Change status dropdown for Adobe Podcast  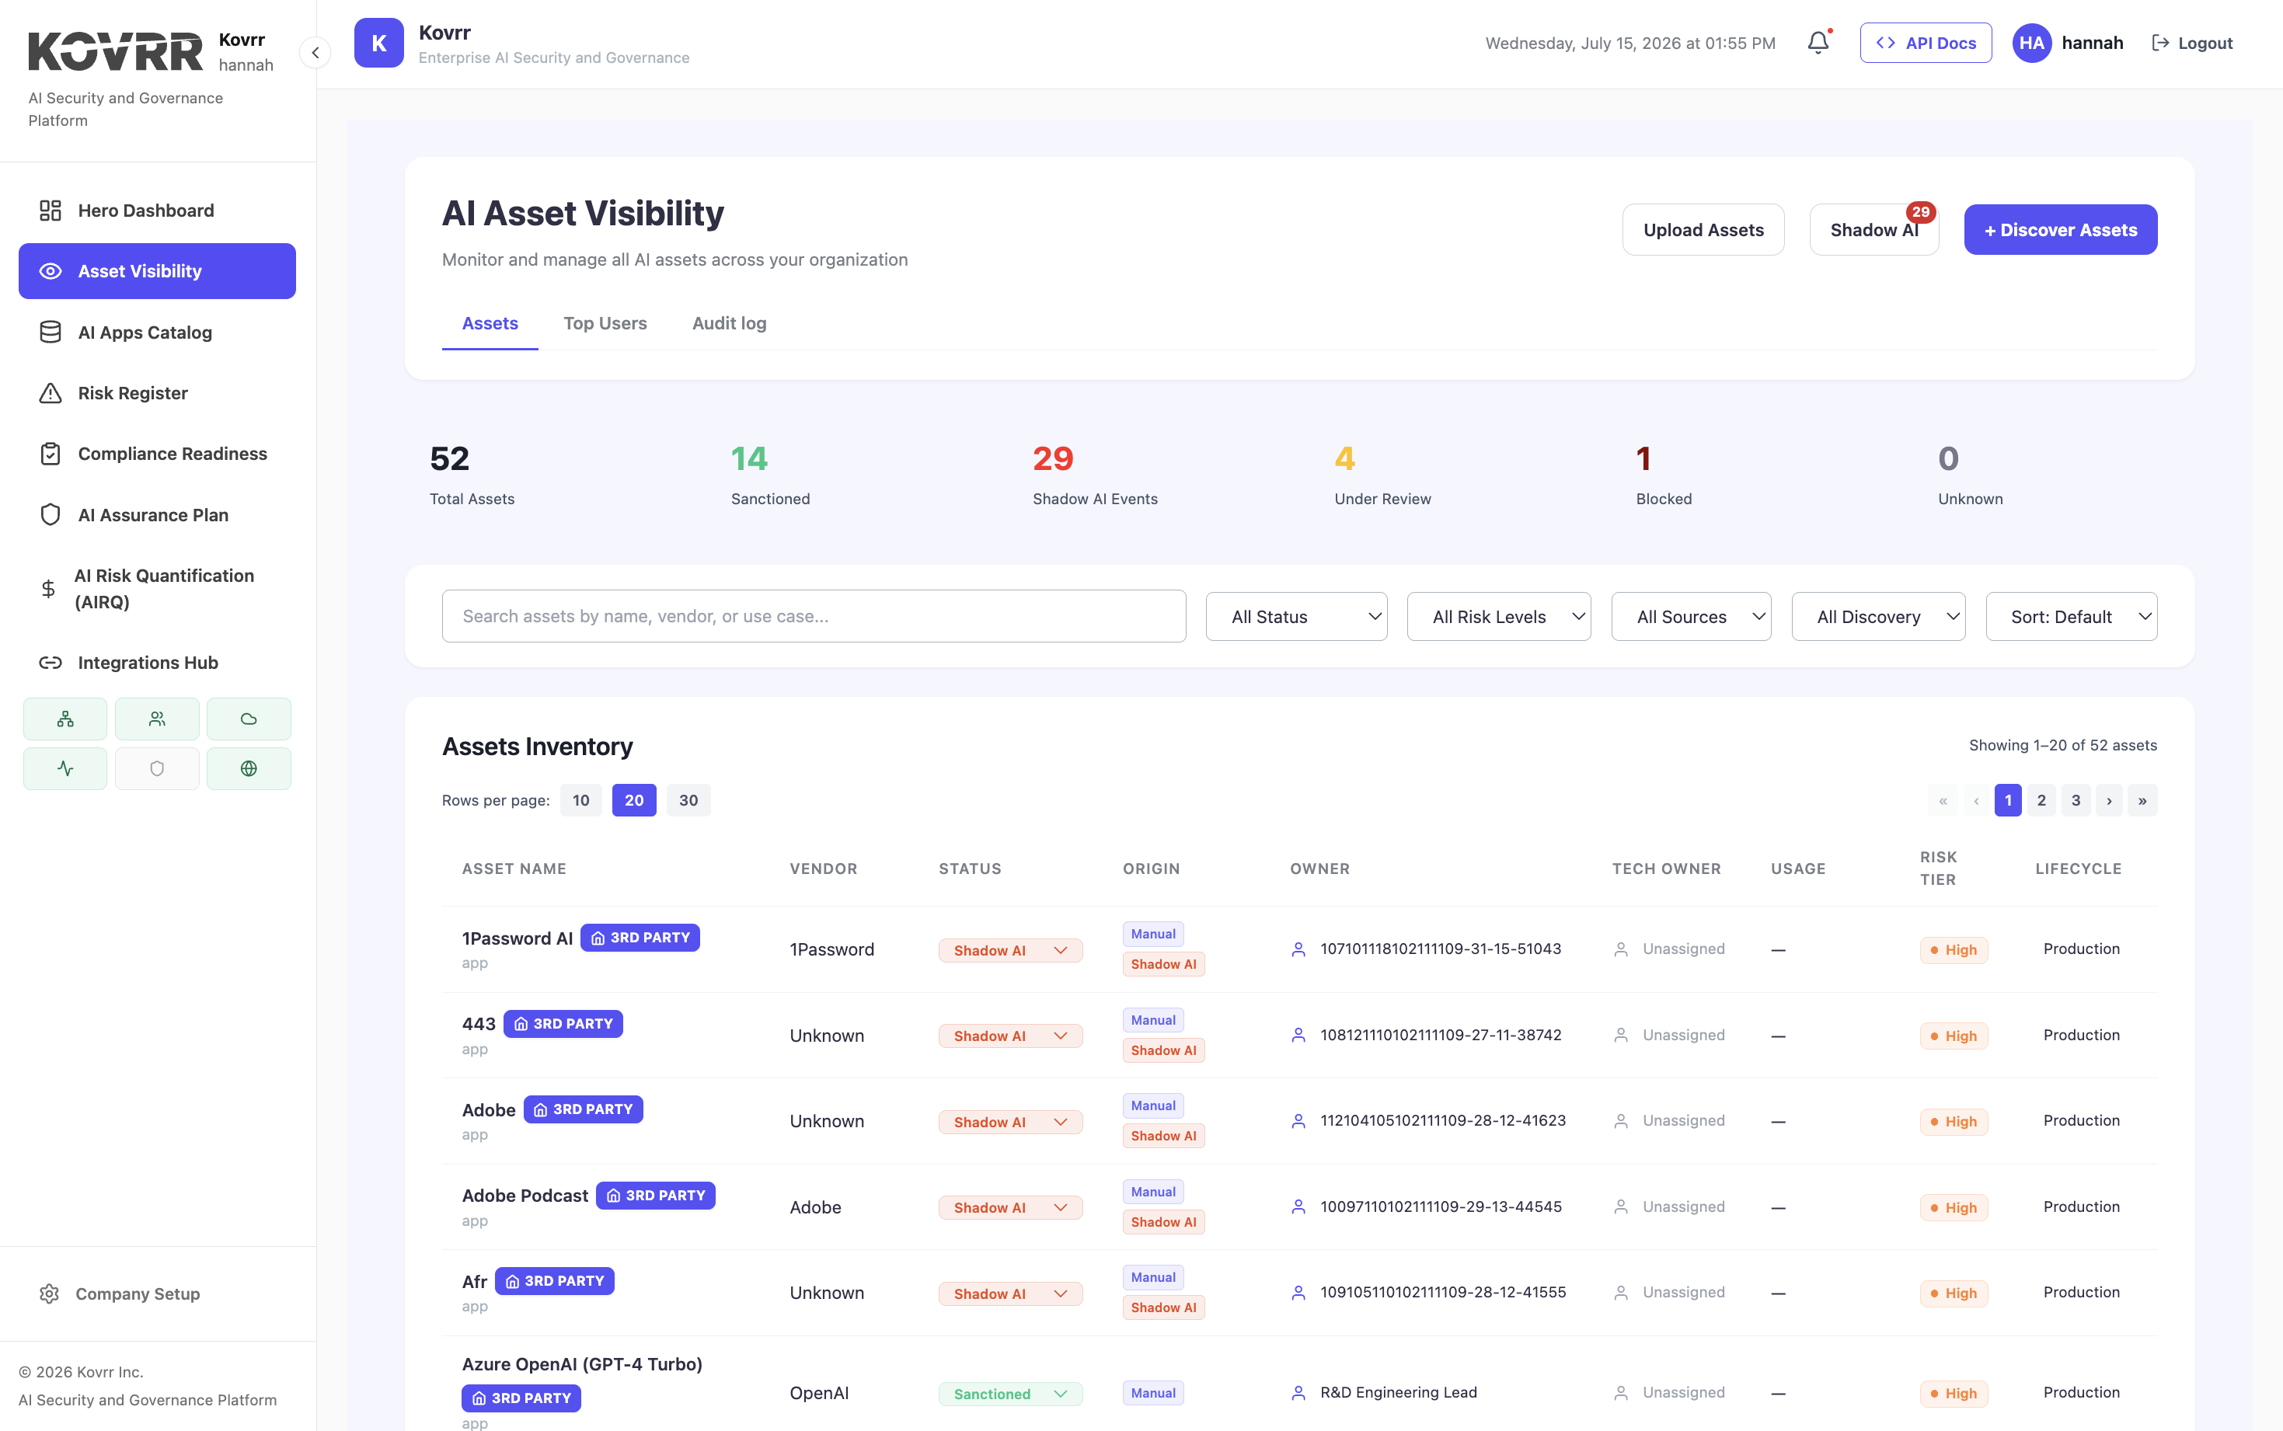tap(1011, 1207)
